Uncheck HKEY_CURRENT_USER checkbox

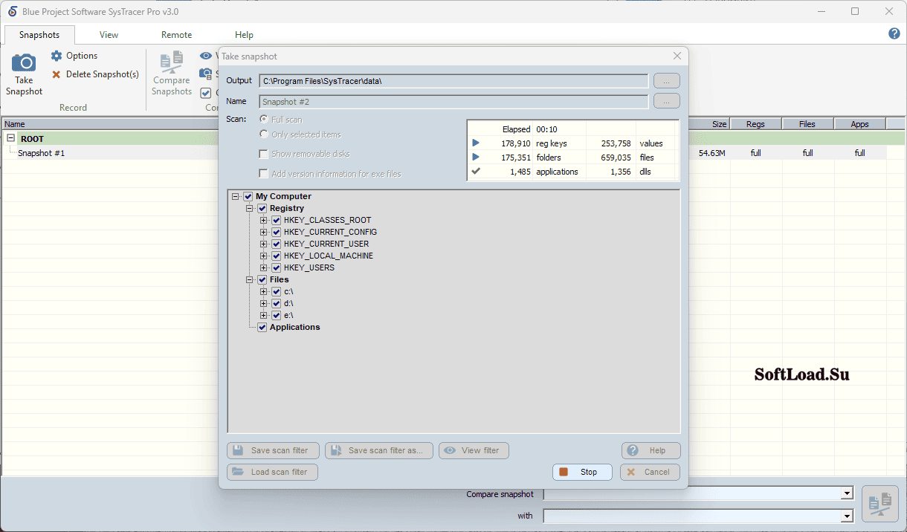pyautogui.click(x=276, y=244)
